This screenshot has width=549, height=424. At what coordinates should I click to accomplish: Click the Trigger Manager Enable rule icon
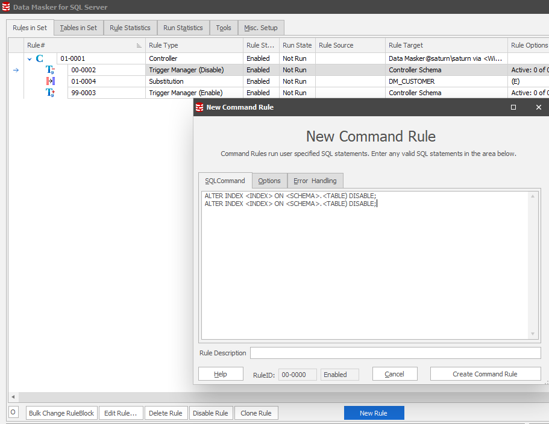click(x=51, y=93)
